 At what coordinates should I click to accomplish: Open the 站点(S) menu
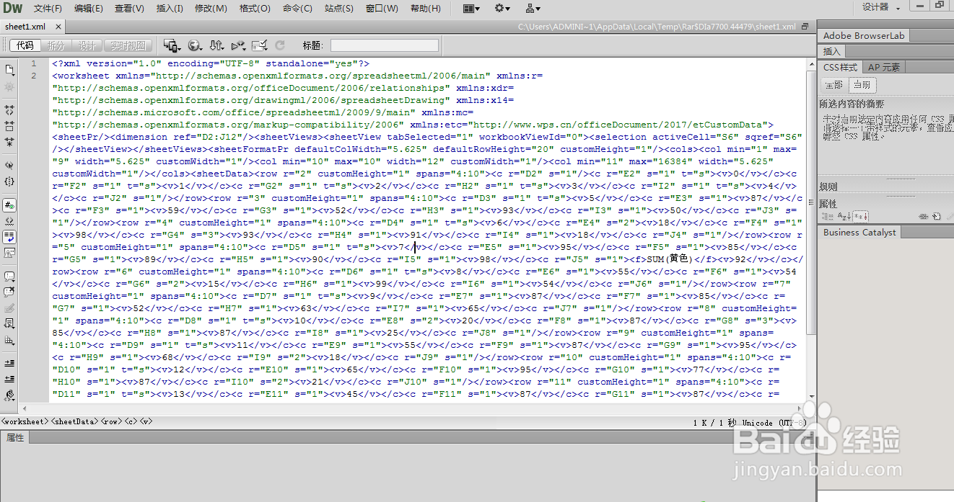338,9
